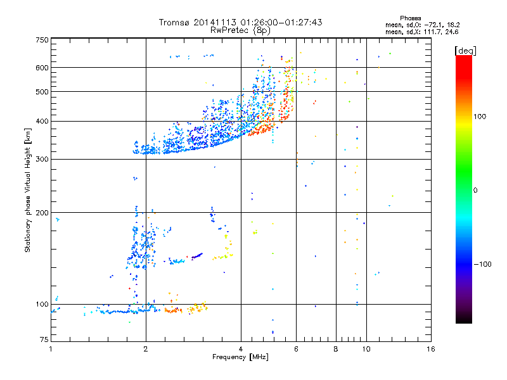The width and height of the screenshot is (507, 380).
Task: Click the x-axis tick label '6'
Action: point(296,349)
